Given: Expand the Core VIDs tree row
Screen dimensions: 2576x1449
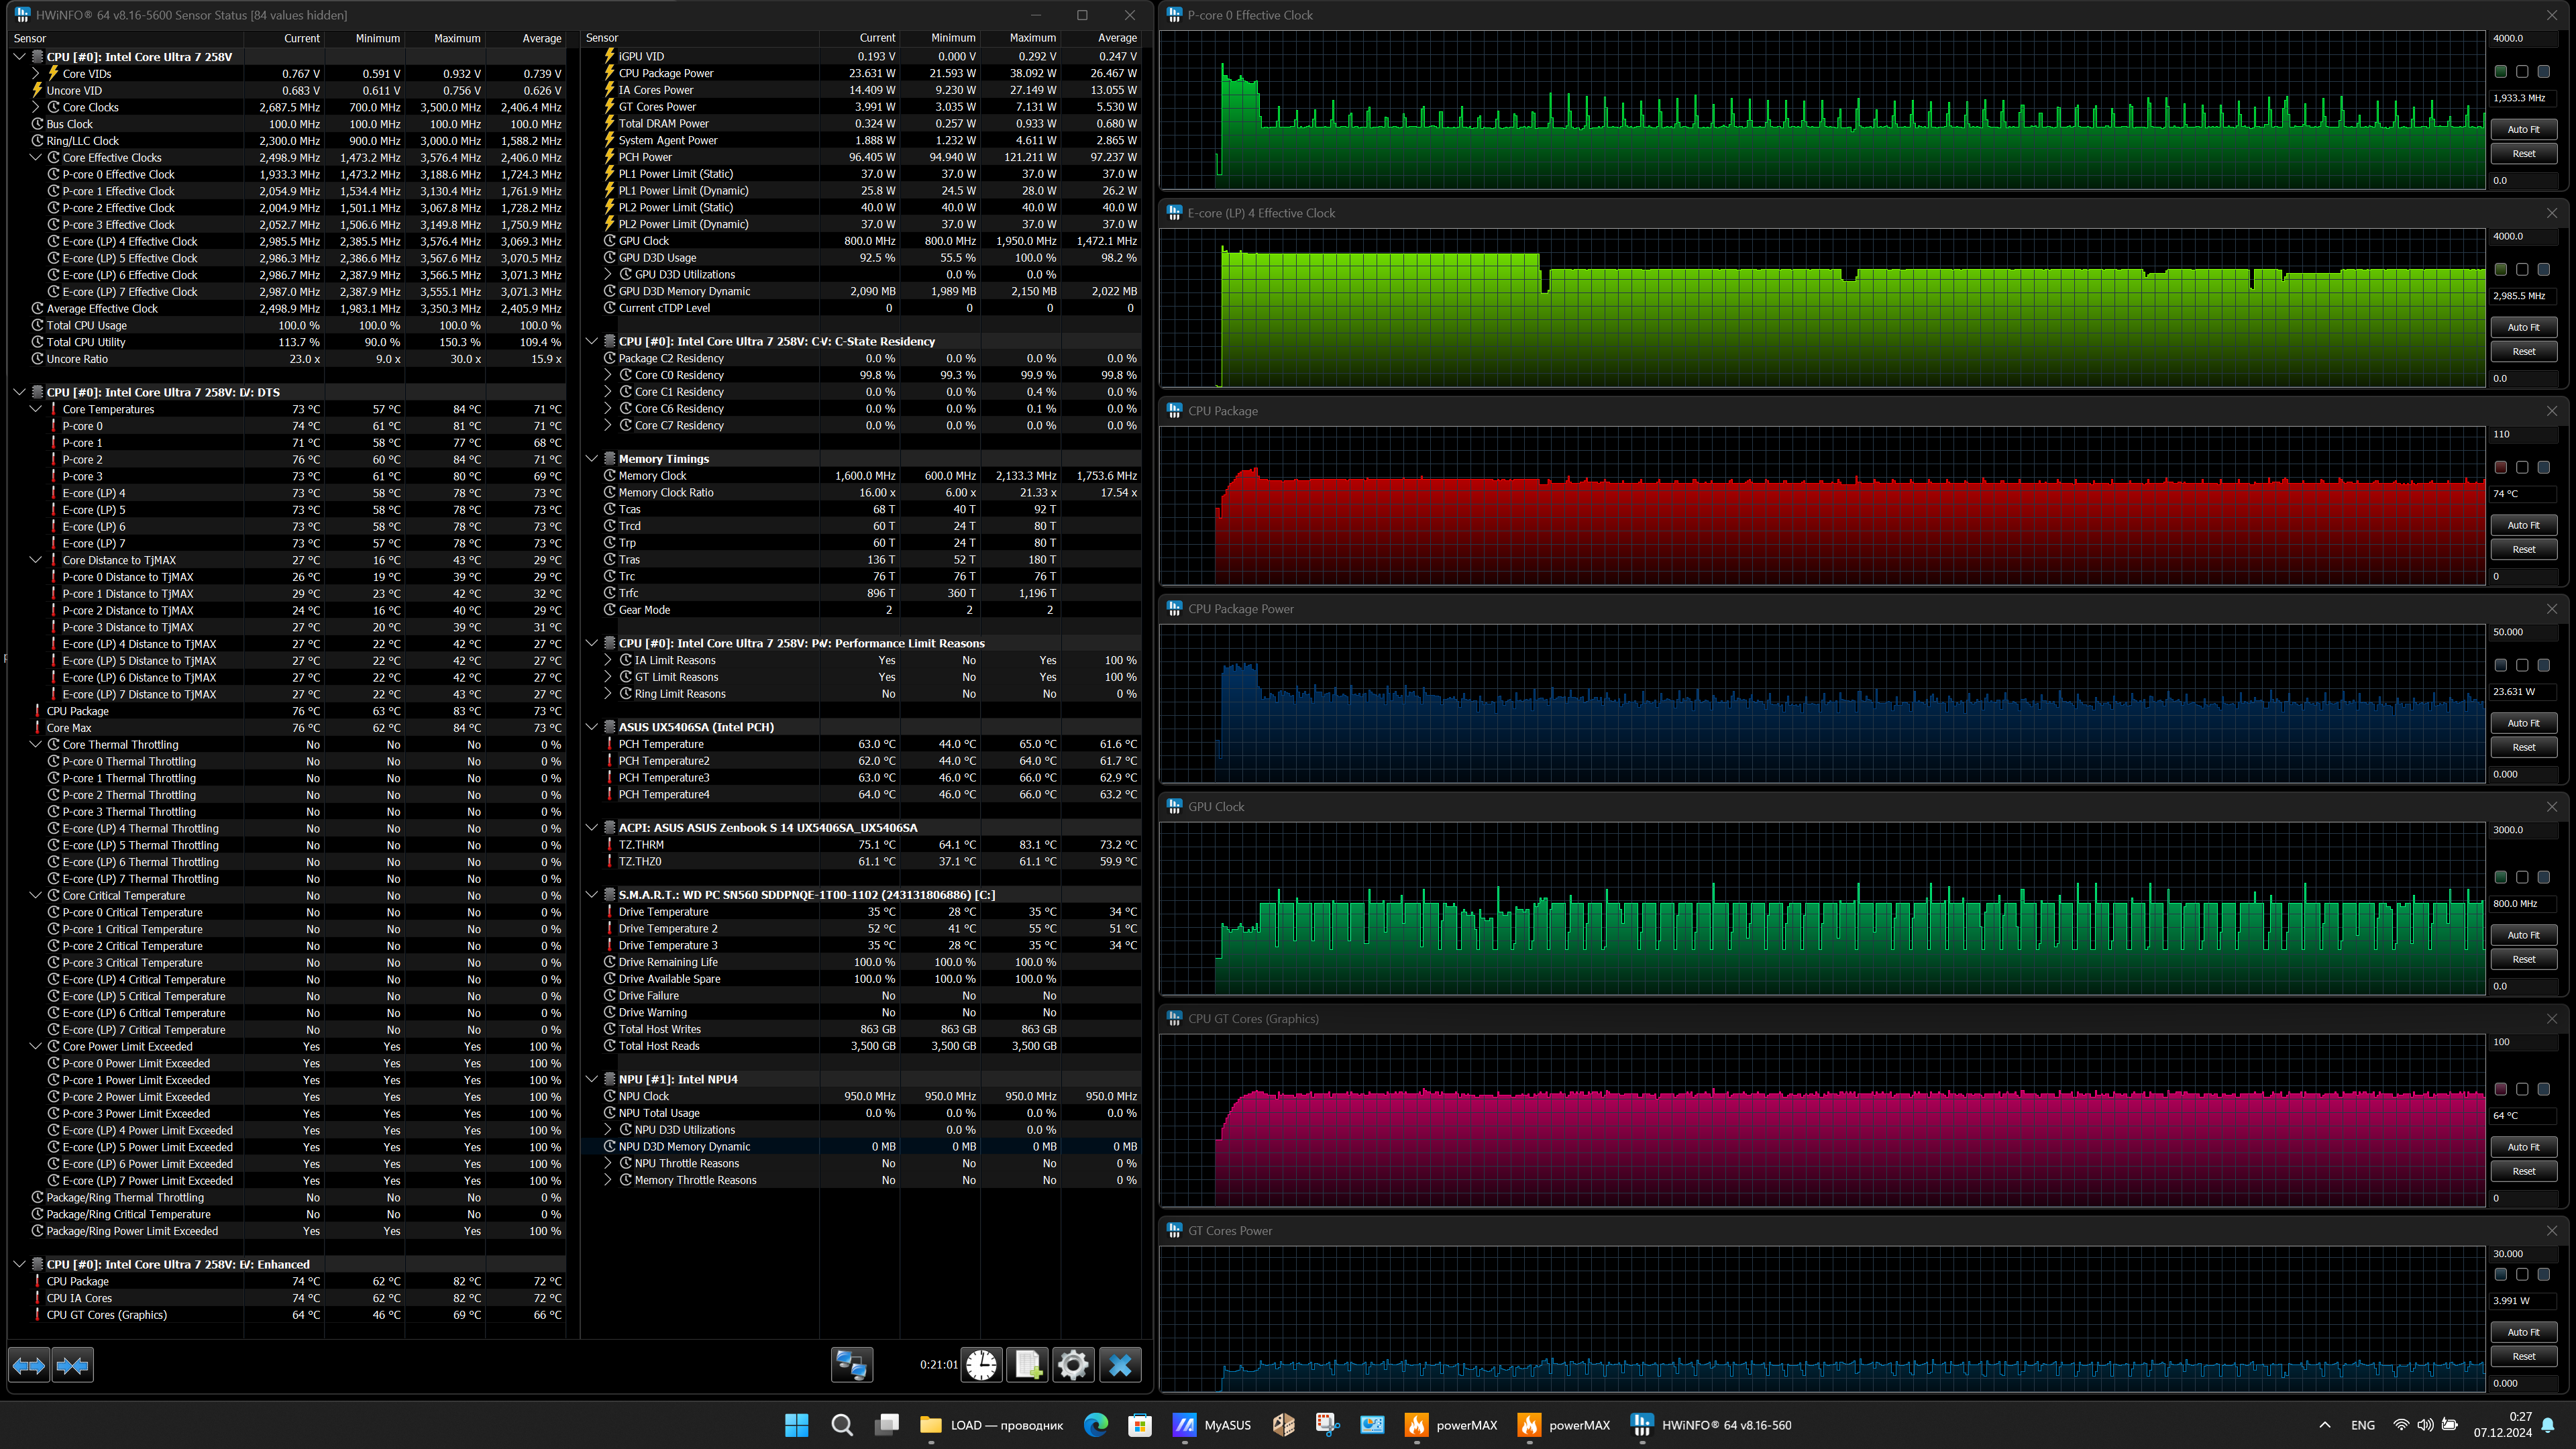Looking at the screenshot, I should coord(36,74).
